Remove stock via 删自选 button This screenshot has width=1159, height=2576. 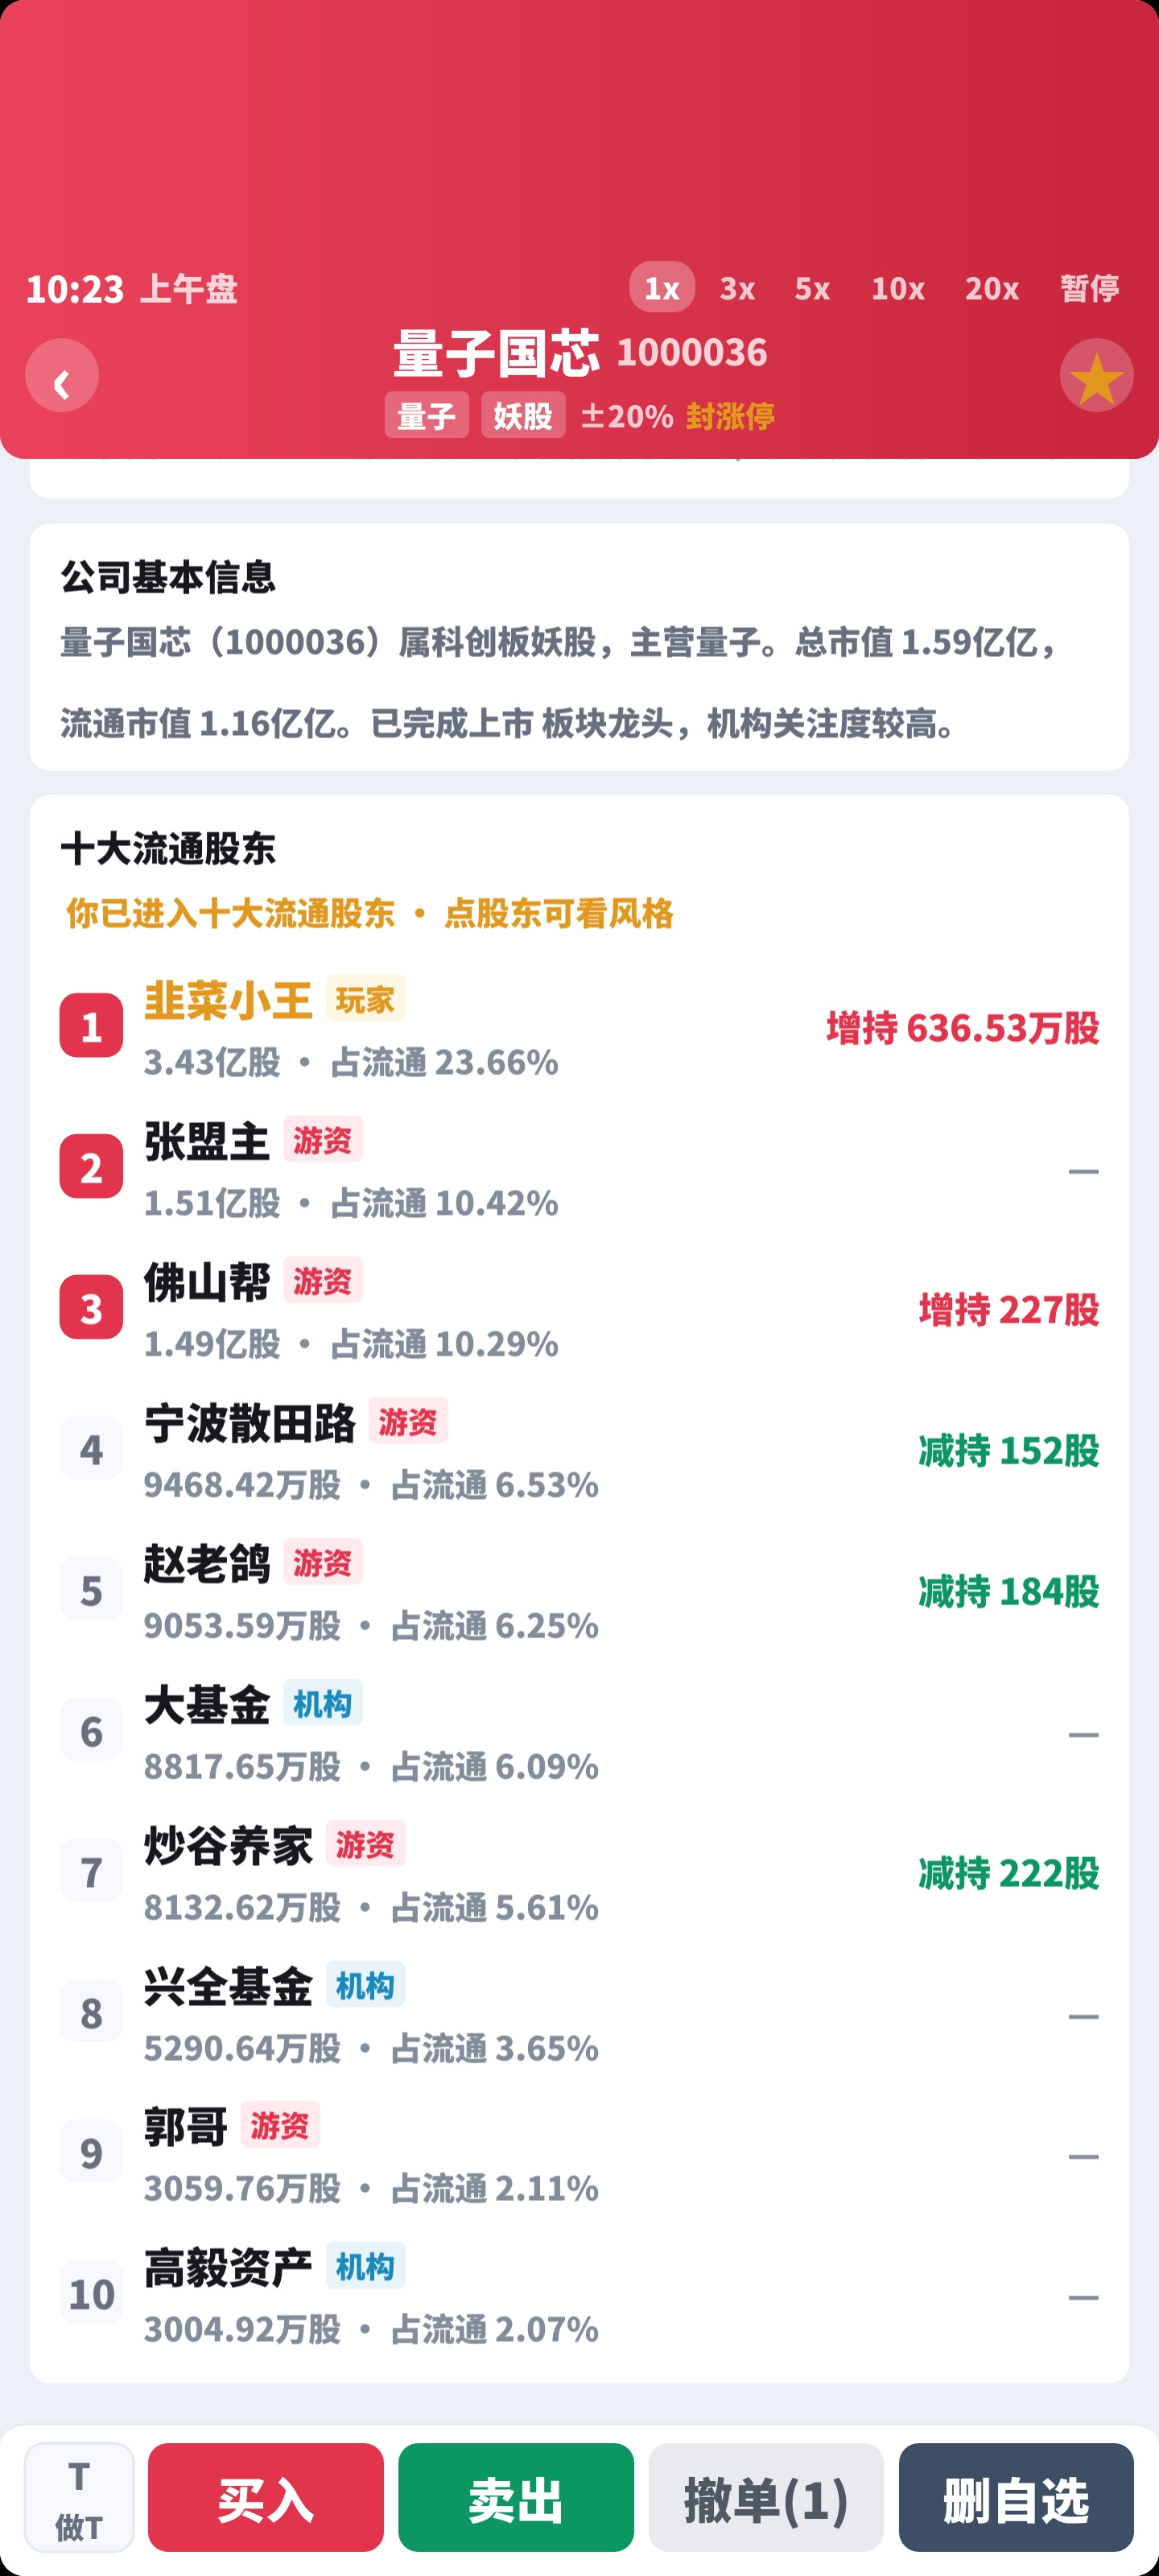coord(1016,2497)
